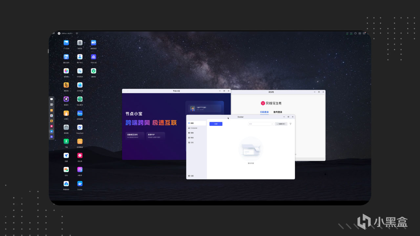Open the blue folder desktop icon in the top row
420x236 pixels.
[66, 43]
